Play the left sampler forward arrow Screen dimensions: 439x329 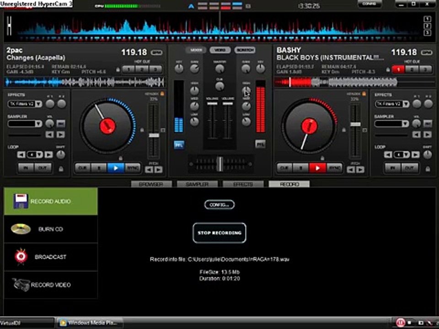pyautogui.click(x=60, y=134)
